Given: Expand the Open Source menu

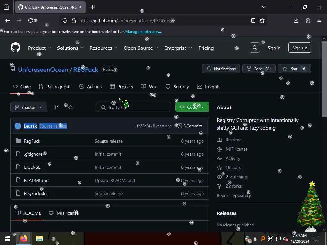Looking at the screenshot, I should 141,48.
